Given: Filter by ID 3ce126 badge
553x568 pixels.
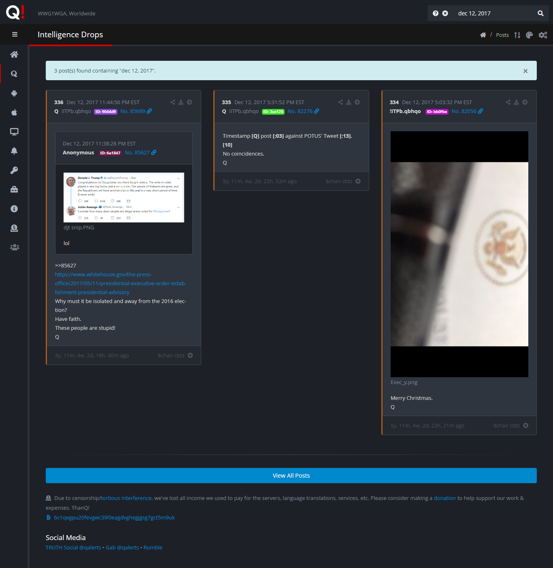Looking at the screenshot, I should pyautogui.click(x=273, y=111).
